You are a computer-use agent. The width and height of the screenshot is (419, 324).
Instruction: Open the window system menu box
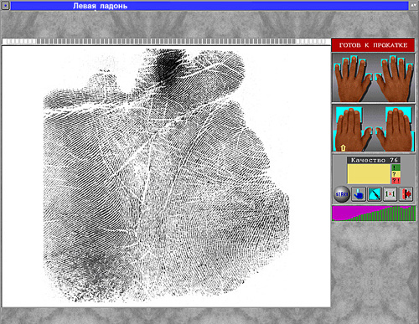click(5, 6)
